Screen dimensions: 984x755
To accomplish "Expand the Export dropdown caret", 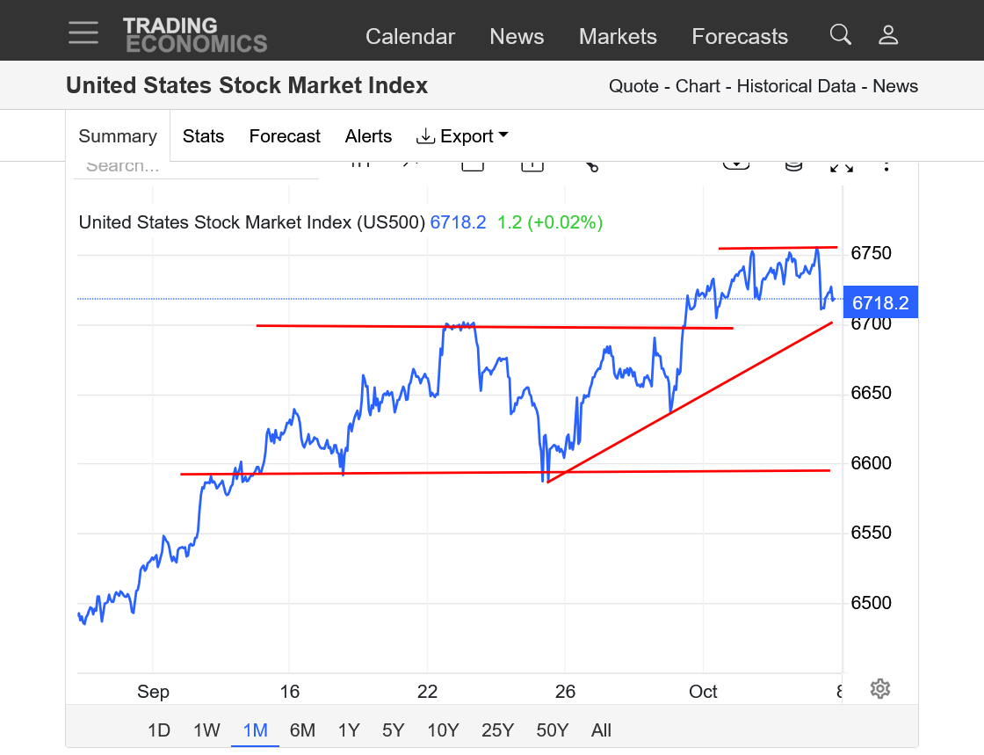I will [503, 135].
